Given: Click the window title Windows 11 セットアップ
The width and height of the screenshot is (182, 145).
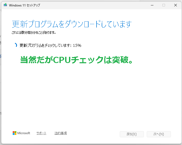Looking at the screenshot, I should pos(24,5).
